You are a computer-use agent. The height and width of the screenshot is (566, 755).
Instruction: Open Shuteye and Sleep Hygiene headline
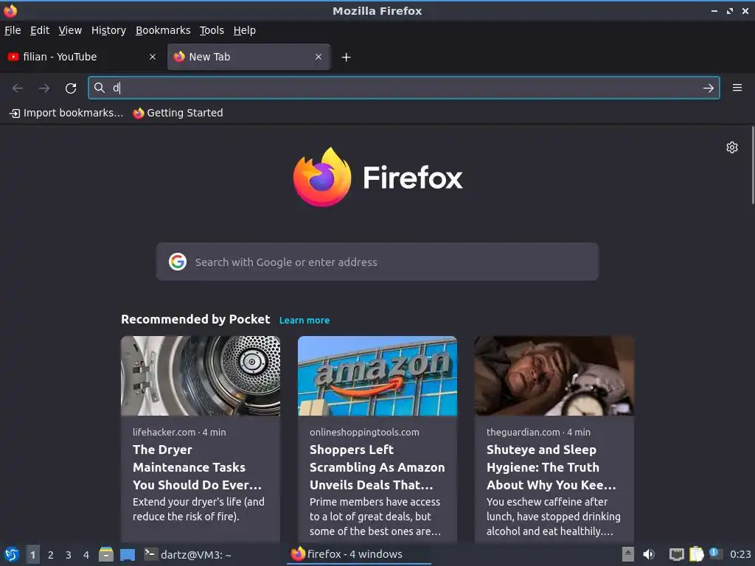point(552,467)
